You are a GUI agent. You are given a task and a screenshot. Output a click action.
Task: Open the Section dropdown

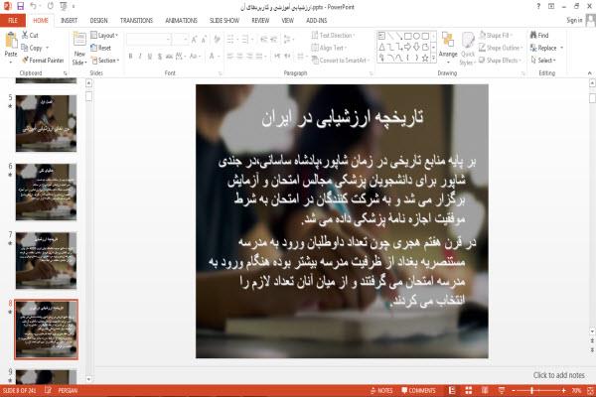pyautogui.click(x=105, y=61)
